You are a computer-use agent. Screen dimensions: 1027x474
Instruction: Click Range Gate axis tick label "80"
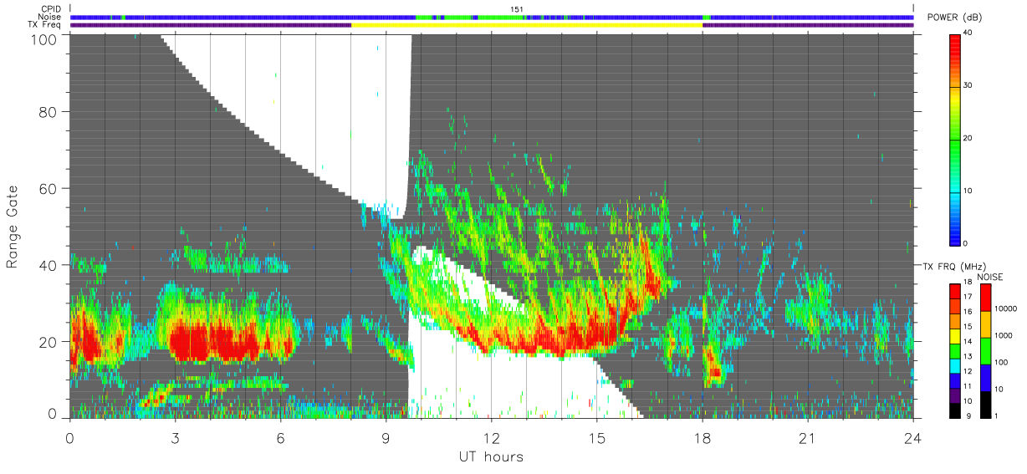click(x=49, y=111)
